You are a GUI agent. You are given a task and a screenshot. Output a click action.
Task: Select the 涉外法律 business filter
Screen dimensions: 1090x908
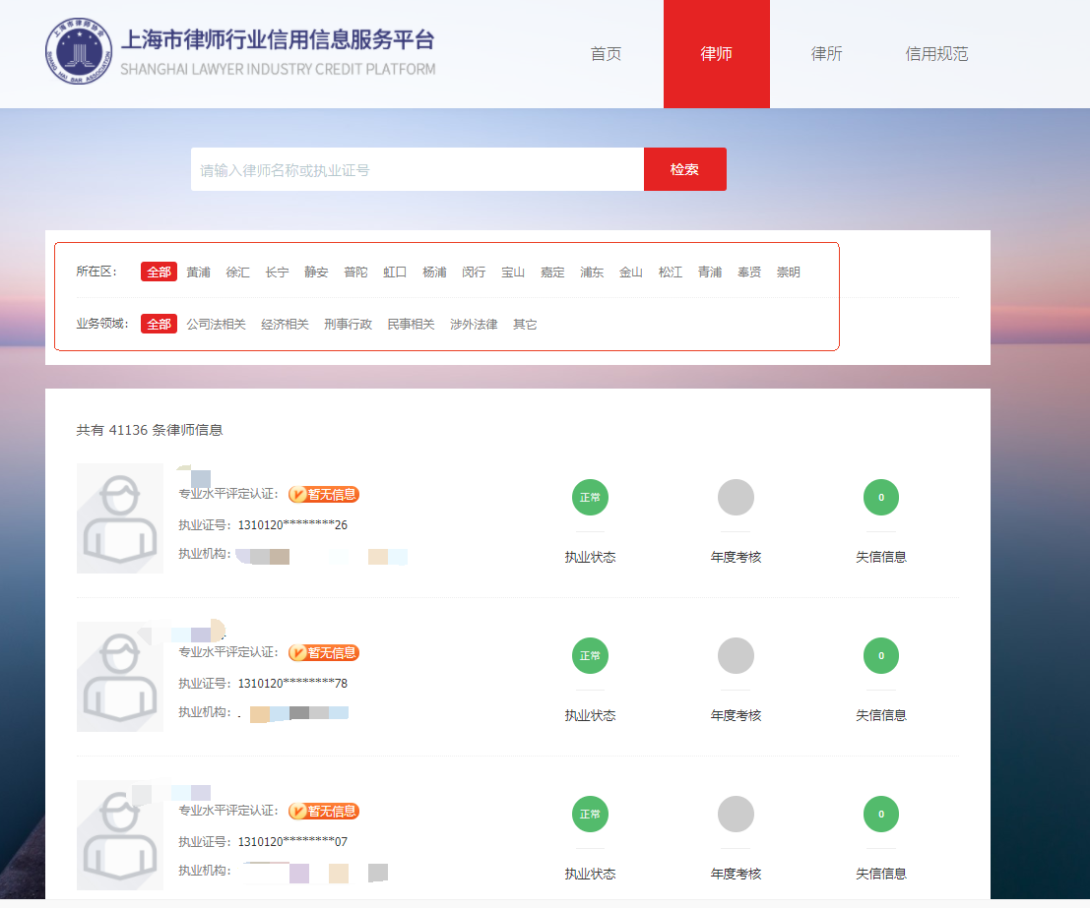click(x=474, y=323)
